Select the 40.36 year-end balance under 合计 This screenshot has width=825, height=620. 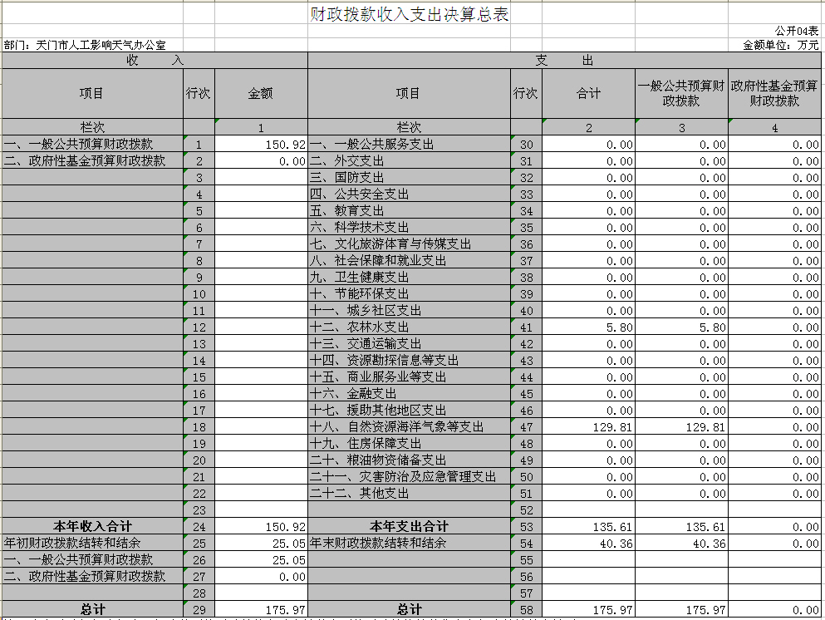pos(588,544)
